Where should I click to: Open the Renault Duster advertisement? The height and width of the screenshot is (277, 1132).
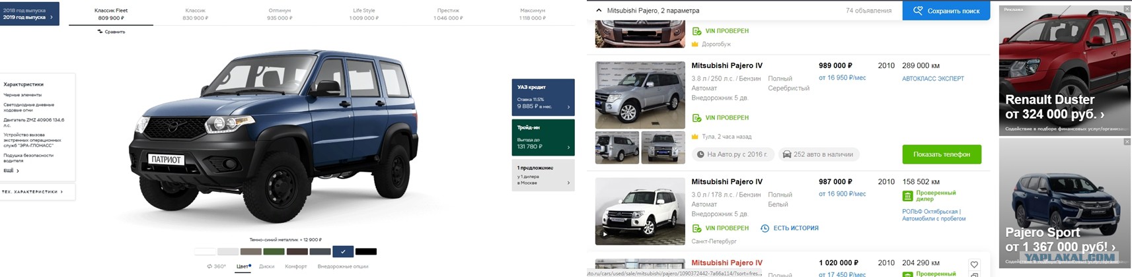click(1065, 70)
